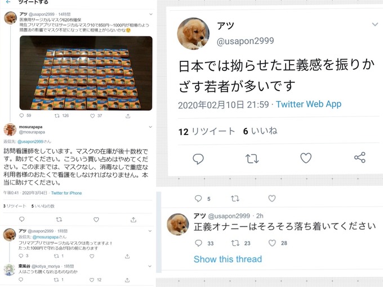Reply to the large アツ tweet

(x=198, y=159)
